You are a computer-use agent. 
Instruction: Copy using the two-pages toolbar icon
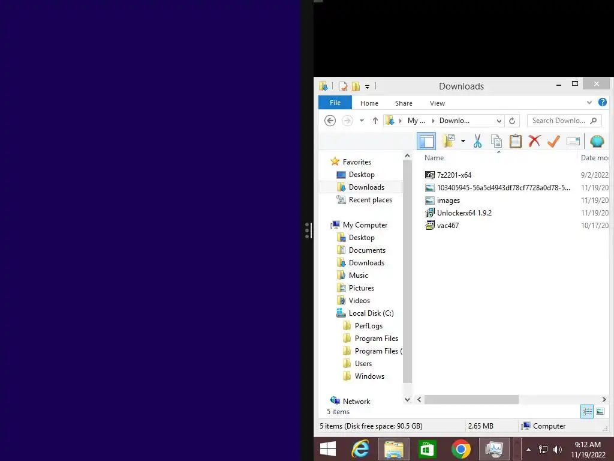point(496,141)
